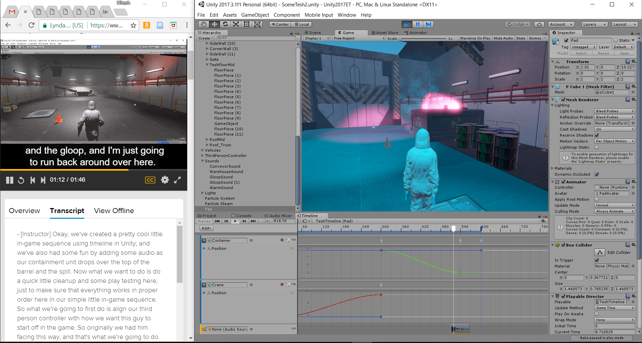
Task: Toggle Apply Root Motion checkbox
Action: point(597,199)
